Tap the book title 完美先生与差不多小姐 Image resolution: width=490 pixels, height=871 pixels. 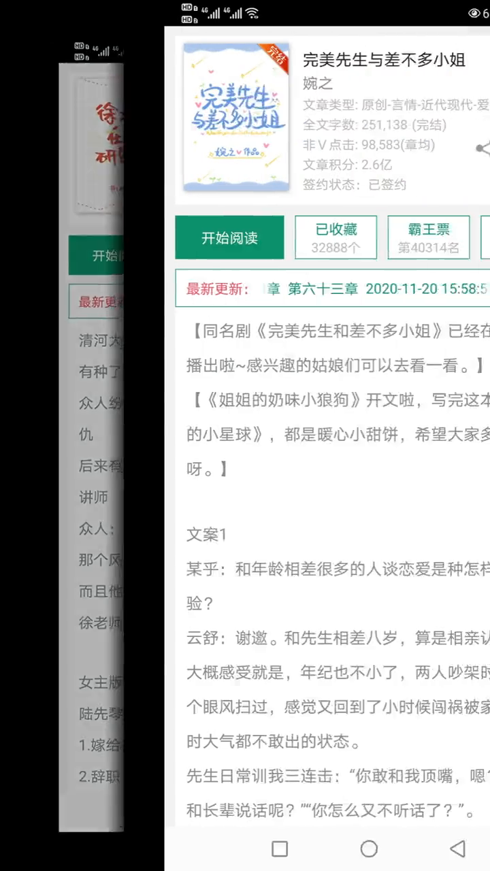coord(384,60)
